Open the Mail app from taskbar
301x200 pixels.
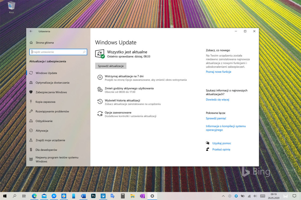pyautogui.click(x=44, y=196)
